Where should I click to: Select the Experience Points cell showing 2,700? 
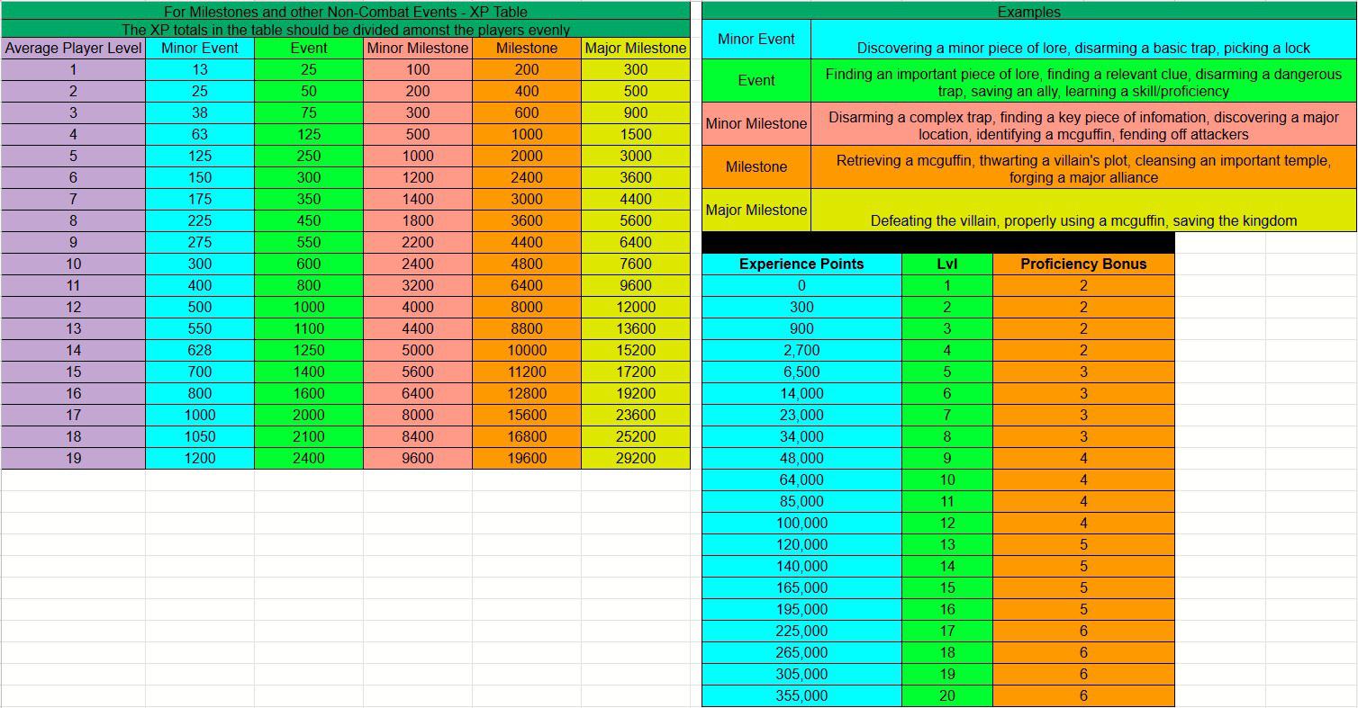click(x=801, y=350)
